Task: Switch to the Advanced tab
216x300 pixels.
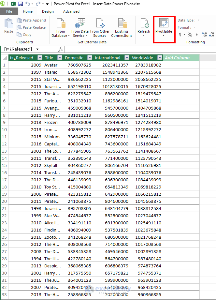Action: [x=71, y=11]
